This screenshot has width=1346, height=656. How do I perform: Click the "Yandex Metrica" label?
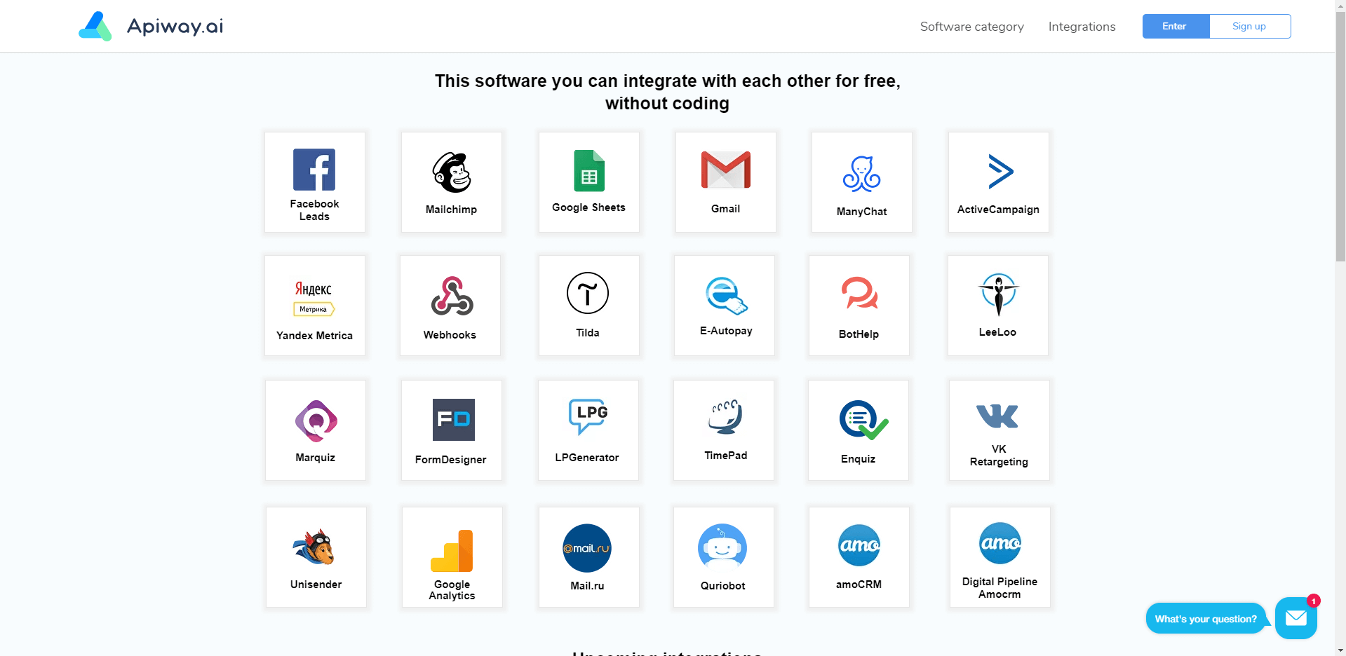[x=314, y=336]
